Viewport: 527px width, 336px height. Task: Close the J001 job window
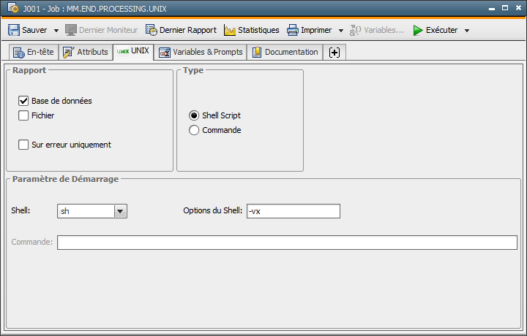coord(518,8)
